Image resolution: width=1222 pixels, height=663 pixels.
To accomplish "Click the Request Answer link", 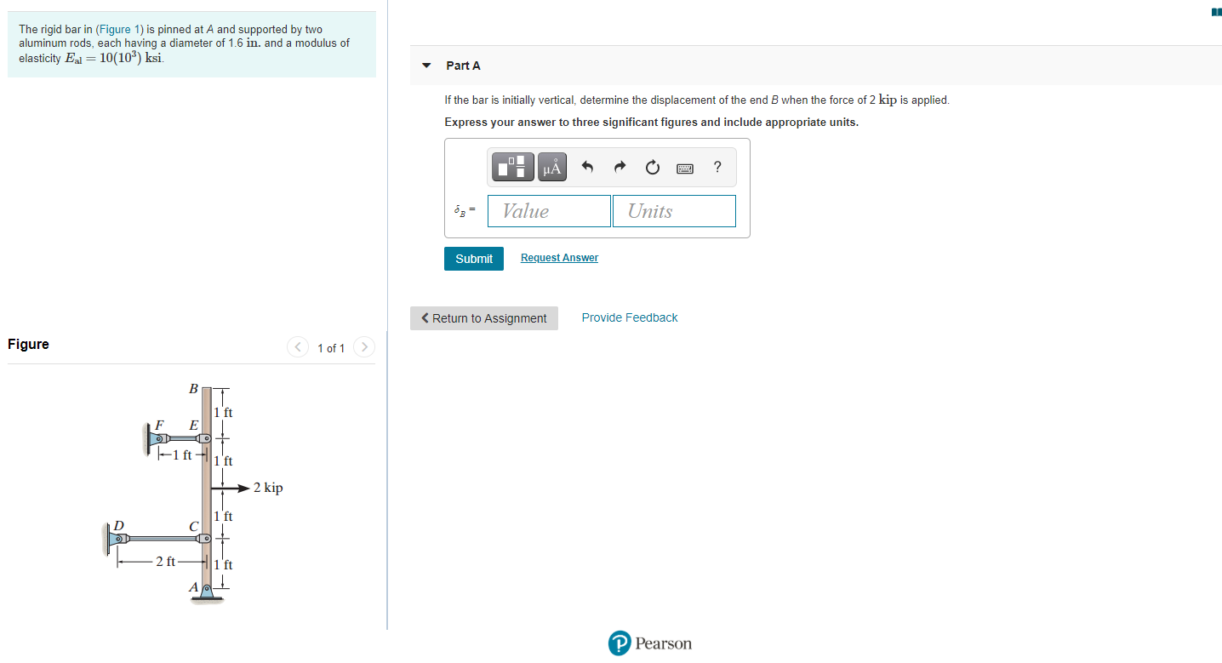I will click(558, 257).
